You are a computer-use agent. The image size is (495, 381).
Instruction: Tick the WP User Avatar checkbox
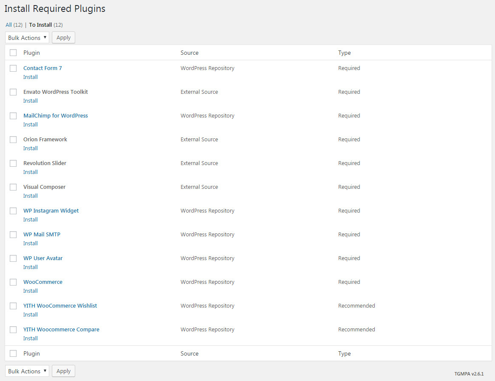point(13,258)
